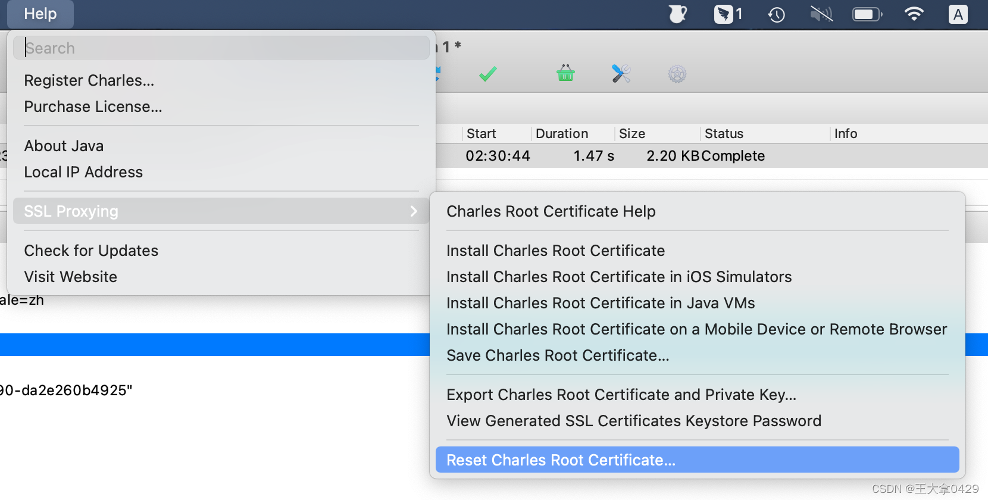The image size is (988, 500).
Task: Open the bird app icon with count 1
Action: pyautogui.click(x=728, y=14)
